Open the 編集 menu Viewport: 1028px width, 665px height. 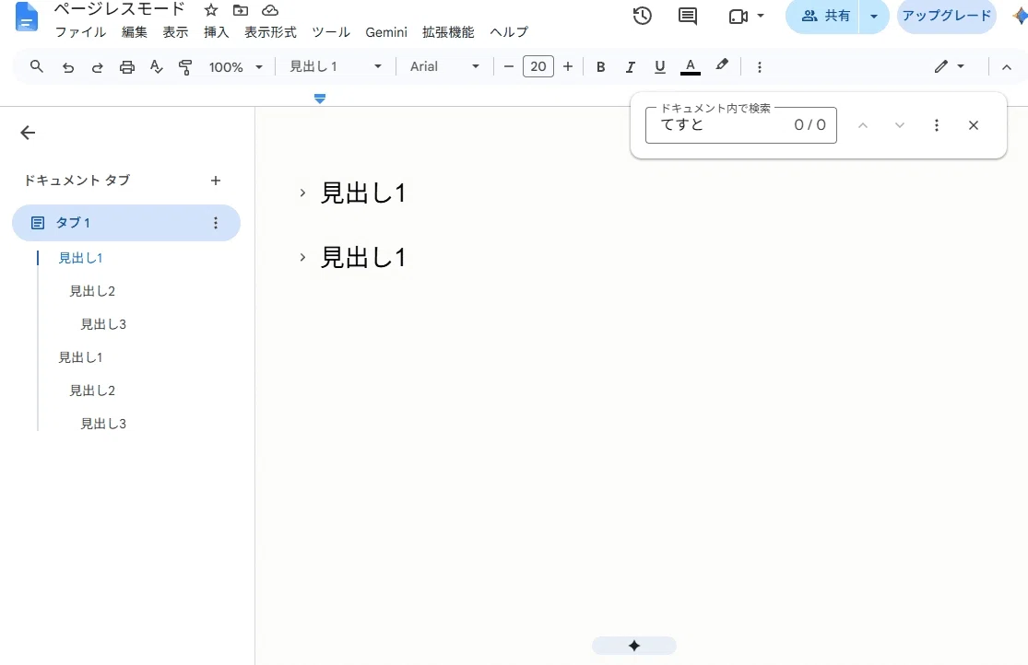135,32
